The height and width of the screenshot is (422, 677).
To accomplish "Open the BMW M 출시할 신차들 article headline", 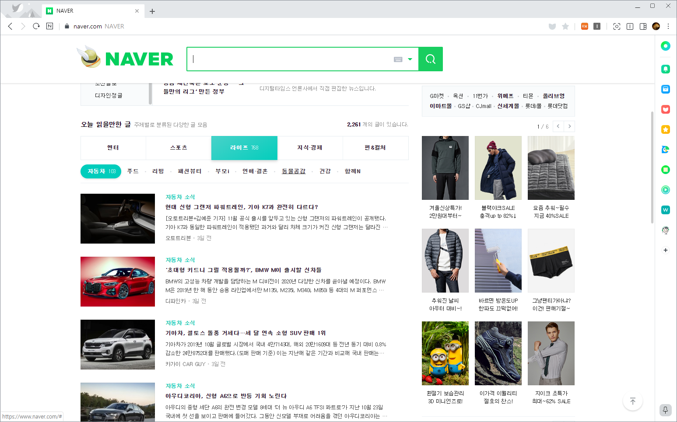I will tap(243, 270).
